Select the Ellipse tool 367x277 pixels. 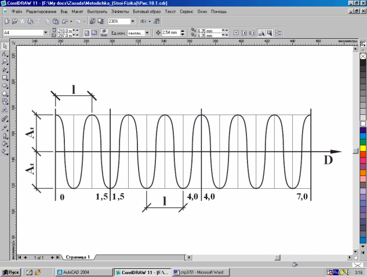pos(5,85)
